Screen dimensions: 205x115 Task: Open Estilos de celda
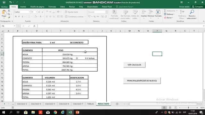point(135,14)
